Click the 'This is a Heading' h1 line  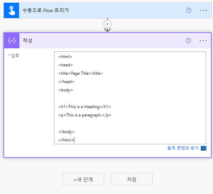[85, 107]
